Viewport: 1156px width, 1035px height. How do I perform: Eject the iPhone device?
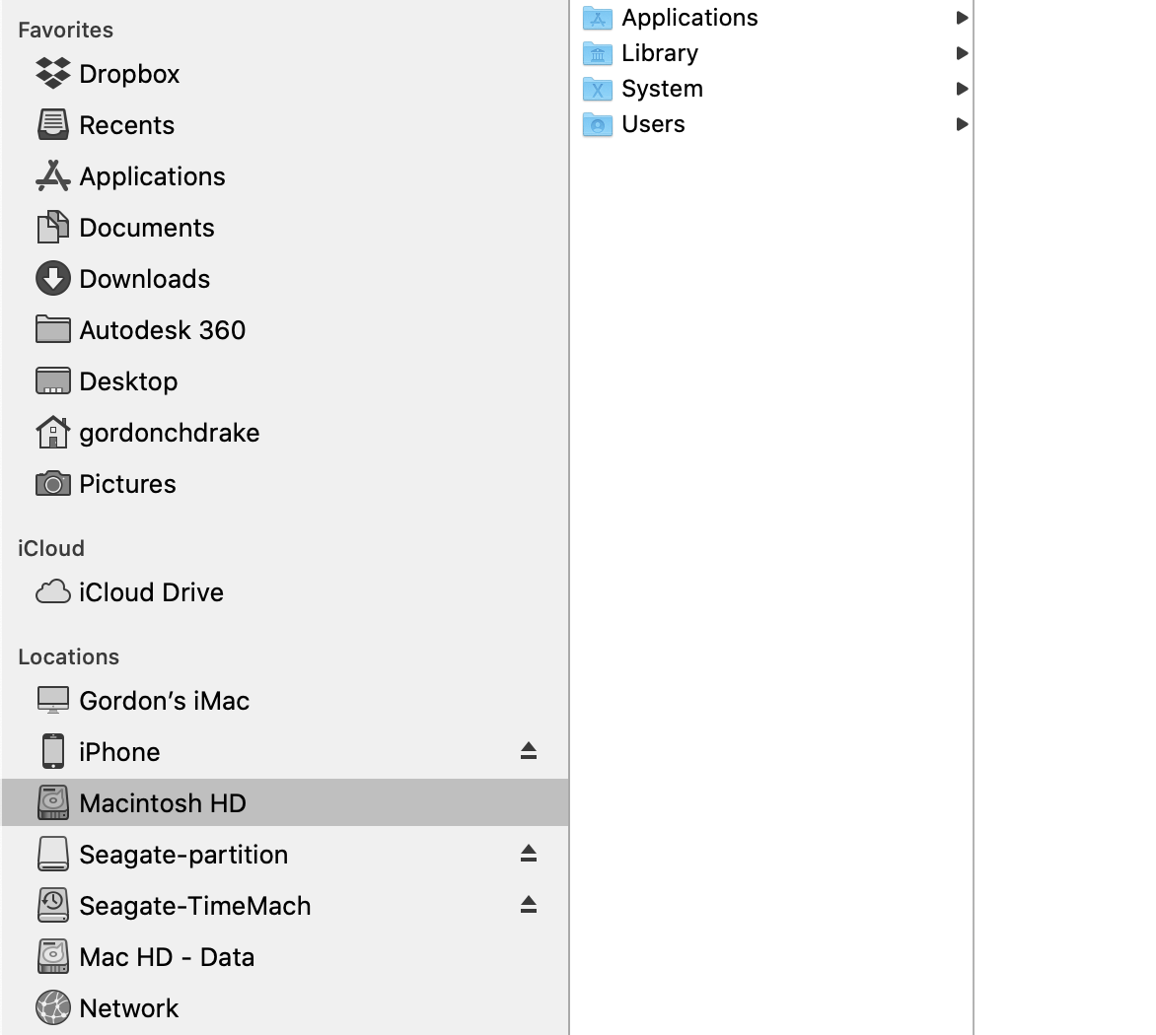[x=529, y=751]
